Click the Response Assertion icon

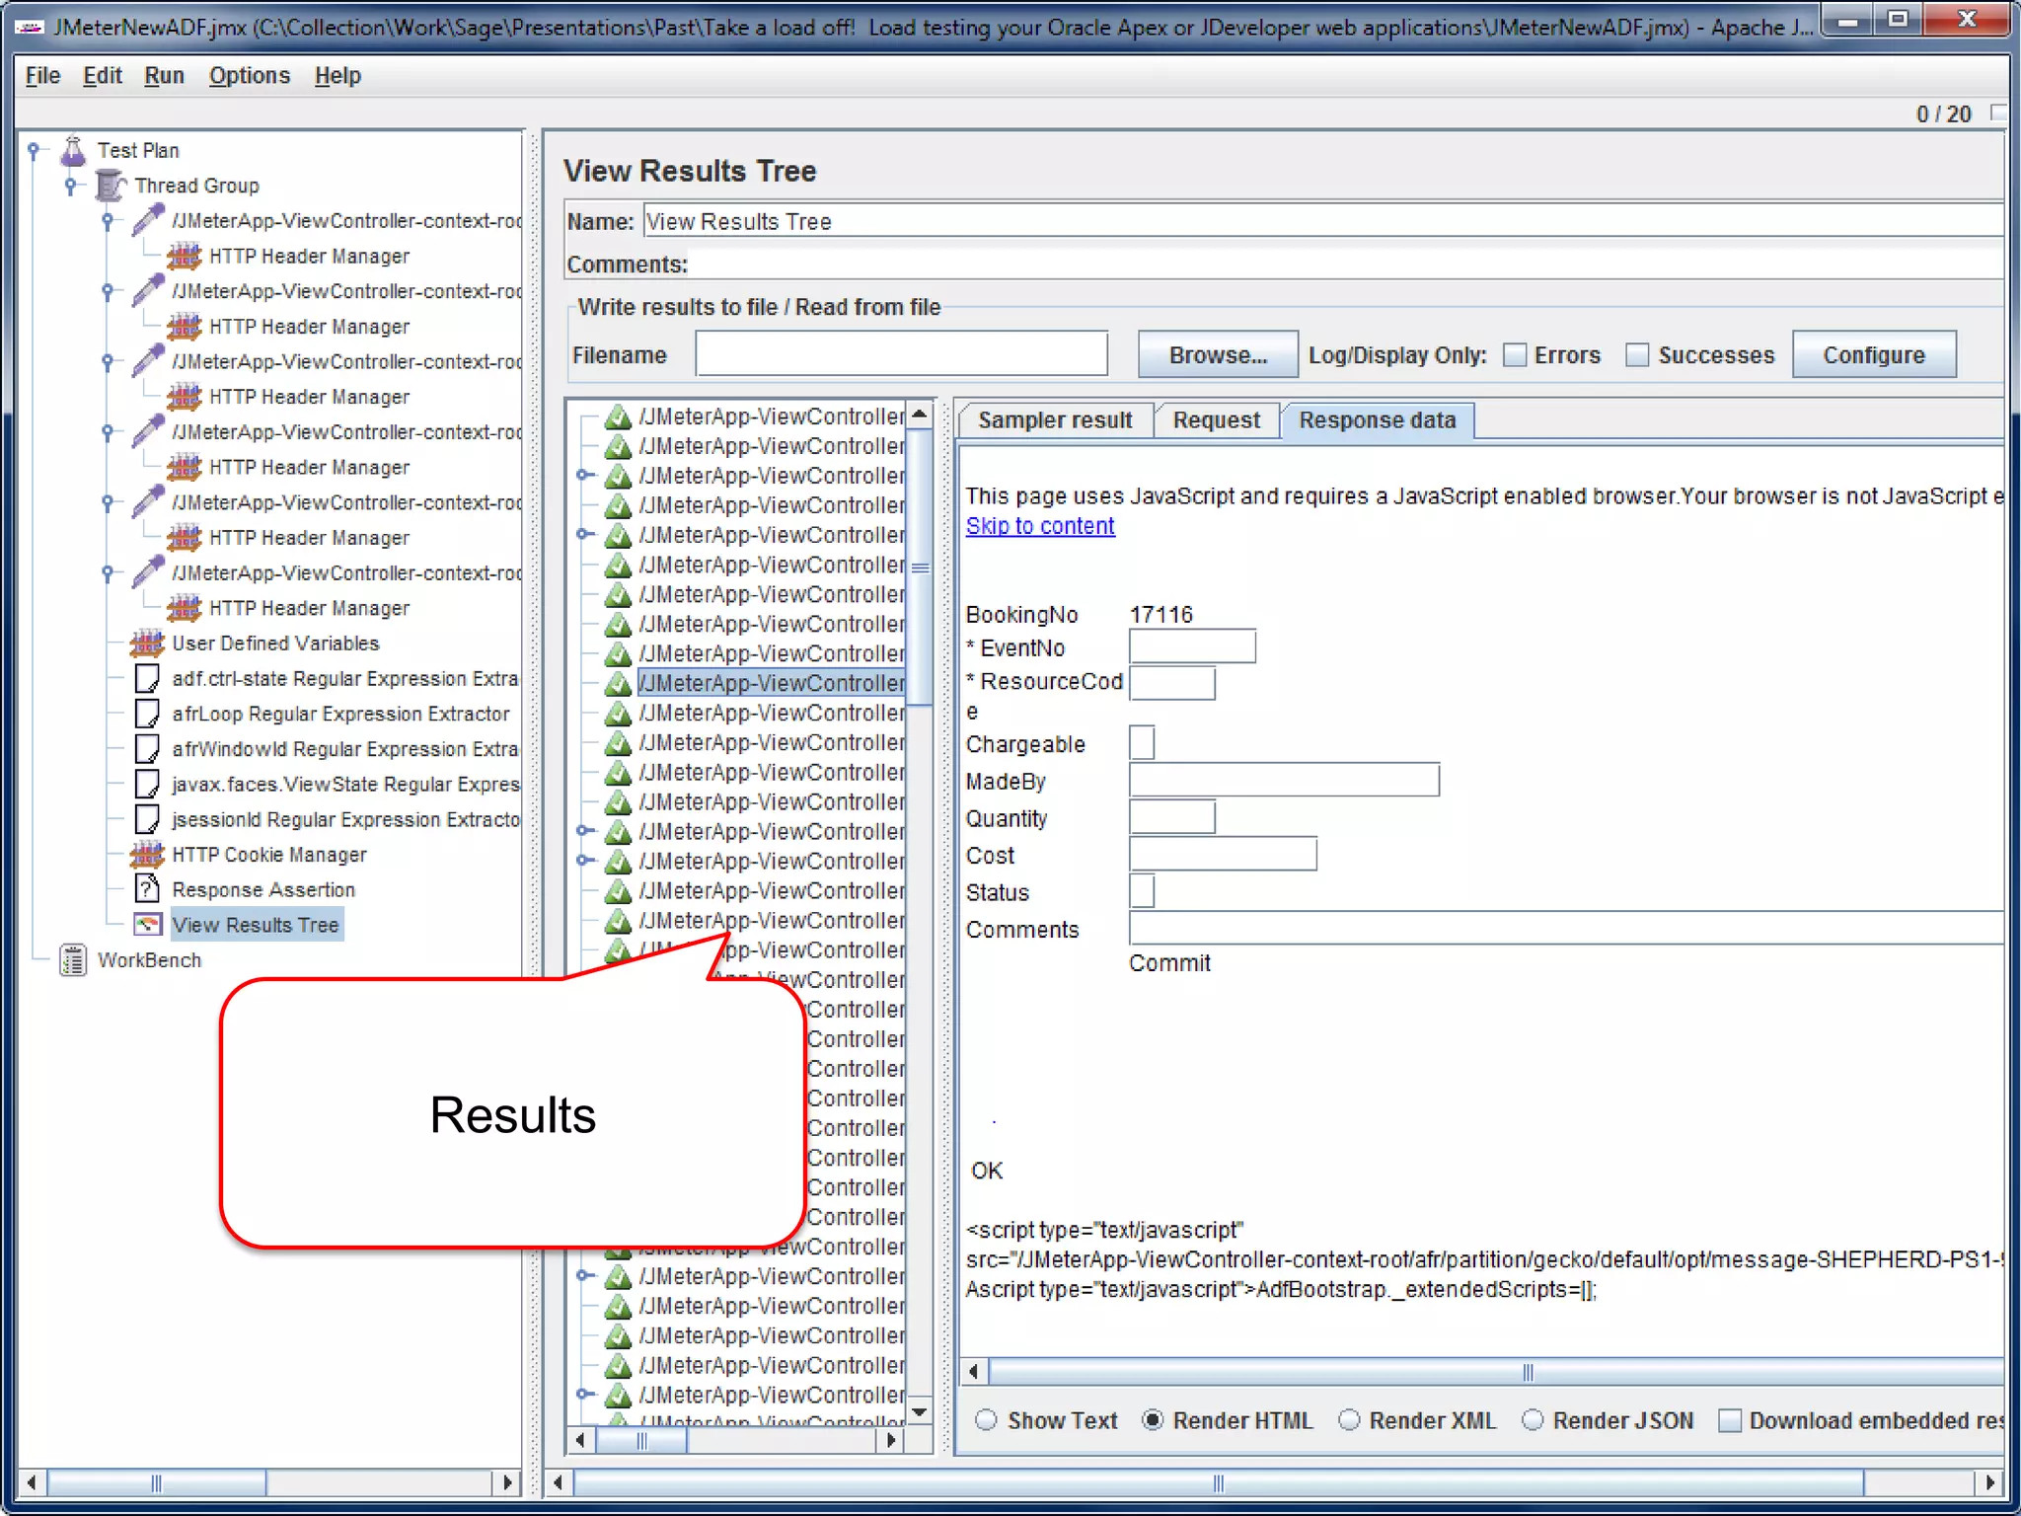[147, 889]
